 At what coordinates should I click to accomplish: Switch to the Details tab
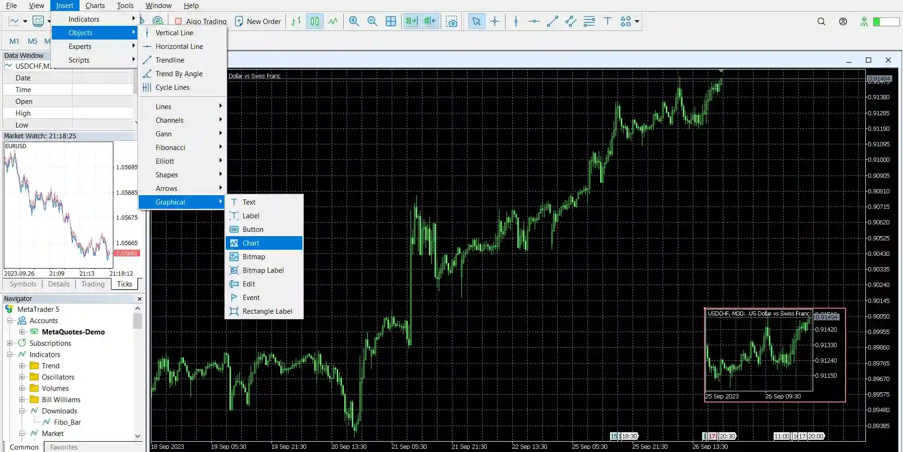click(x=59, y=284)
